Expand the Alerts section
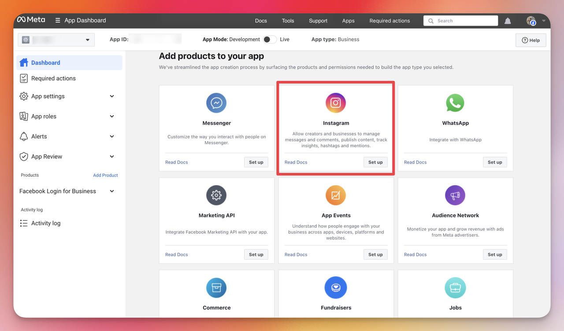564x331 pixels. click(x=112, y=136)
